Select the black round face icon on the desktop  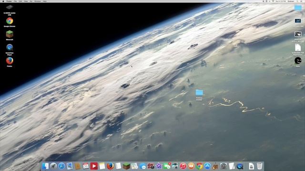(298, 61)
